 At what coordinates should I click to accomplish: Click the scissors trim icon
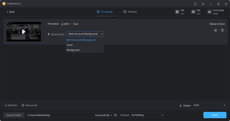pos(215,30)
